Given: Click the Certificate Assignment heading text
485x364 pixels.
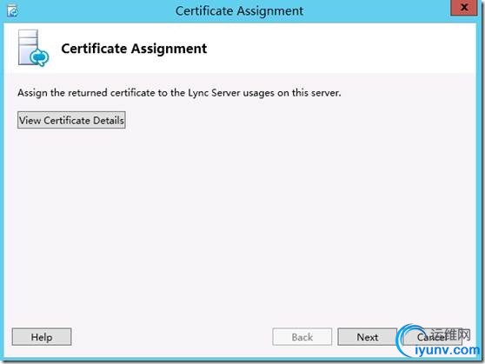Looking at the screenshot, I should pyautogui.click(x=134, y=49).
